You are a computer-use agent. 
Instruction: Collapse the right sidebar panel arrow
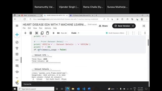pos(144,26)
